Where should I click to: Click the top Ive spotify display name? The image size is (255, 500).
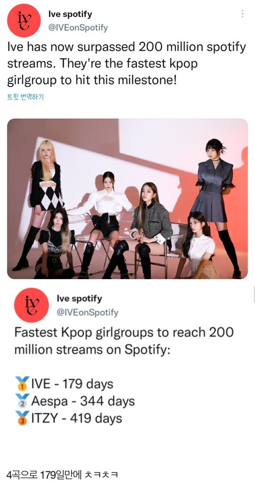tap(70, 14)
